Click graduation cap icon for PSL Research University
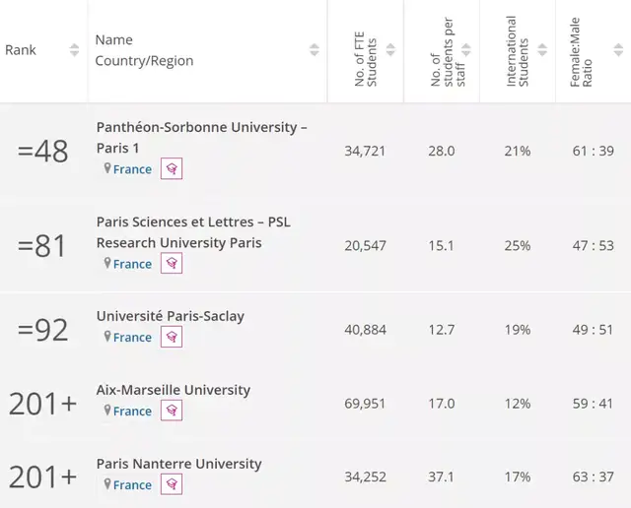 pos(172,263)
